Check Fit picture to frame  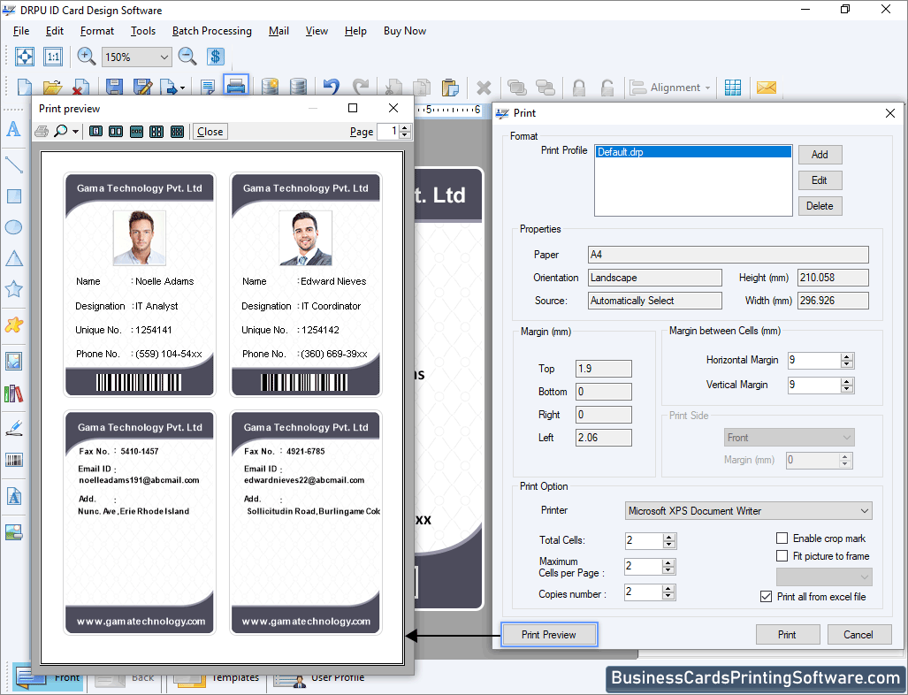(782, 555)
